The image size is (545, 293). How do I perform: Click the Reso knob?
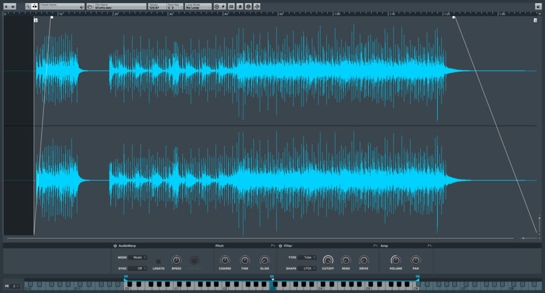coord(346,260)
